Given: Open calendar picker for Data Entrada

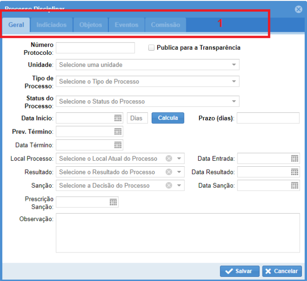Looking at the screenshot, I should pos(294,159).
